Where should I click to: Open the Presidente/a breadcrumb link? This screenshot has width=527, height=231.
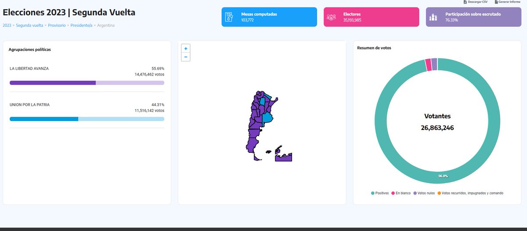(x=81, y=25)
